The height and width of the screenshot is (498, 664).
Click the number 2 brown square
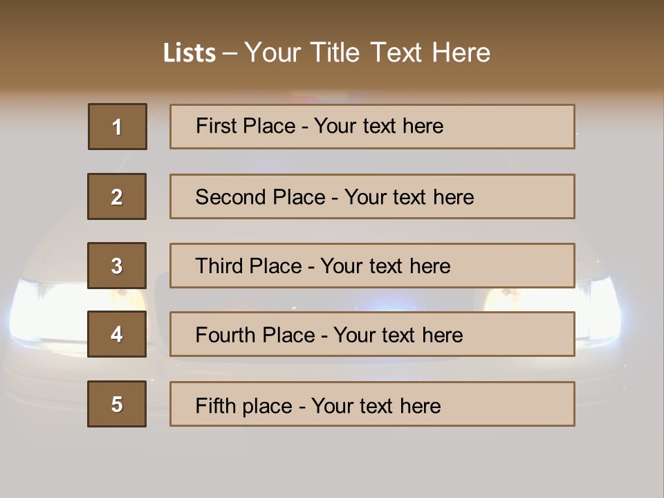(x=117, y=196)
